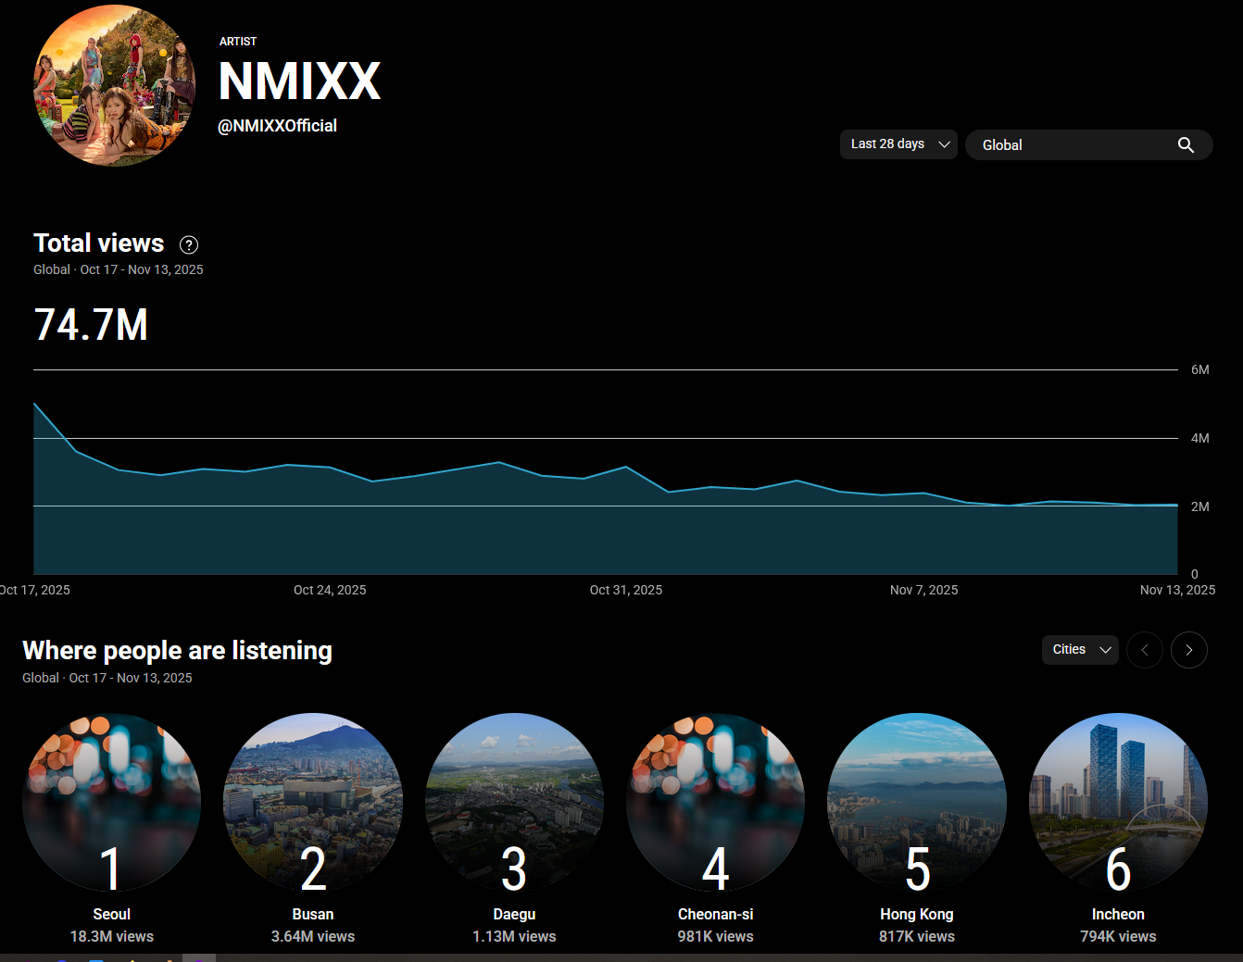Open the @NMIXXOfficial channel link
Image resolution: width=1243 pixels, height=962 pixels.
click(x=277, y=126)
